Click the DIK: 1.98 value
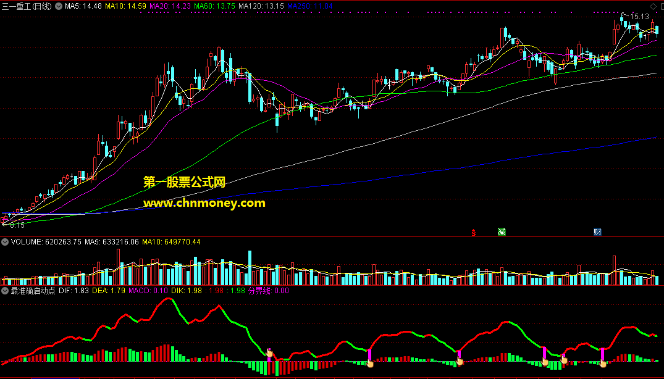Screen dimensions: 664x379 coord(187,291)
